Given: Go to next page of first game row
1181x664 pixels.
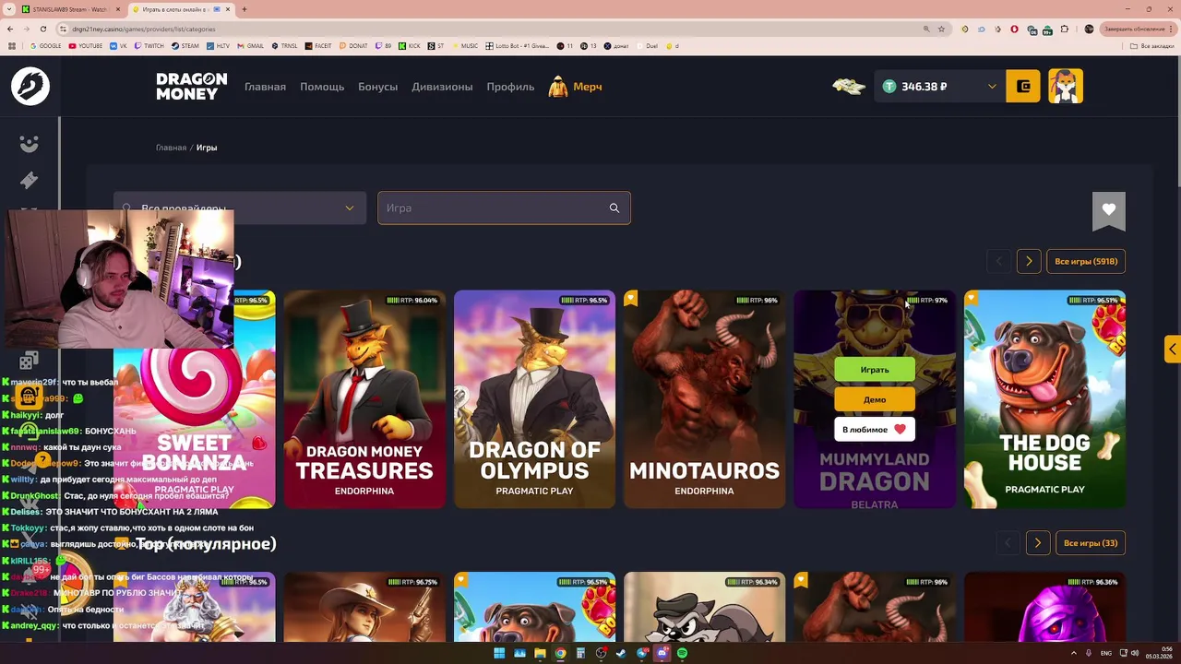Looking at the screenshot, I should 1029,261.
